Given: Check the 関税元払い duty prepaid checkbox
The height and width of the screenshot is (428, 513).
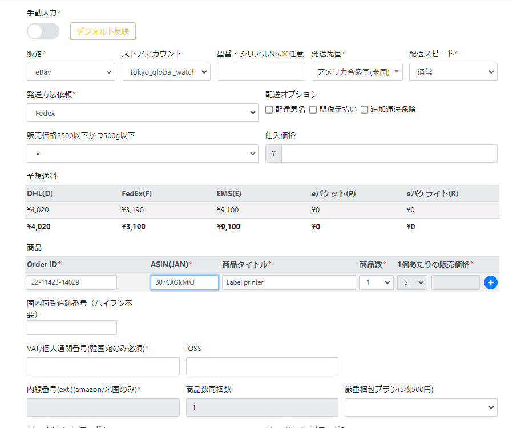Looking at the screenshot, I should coord(313,110).
